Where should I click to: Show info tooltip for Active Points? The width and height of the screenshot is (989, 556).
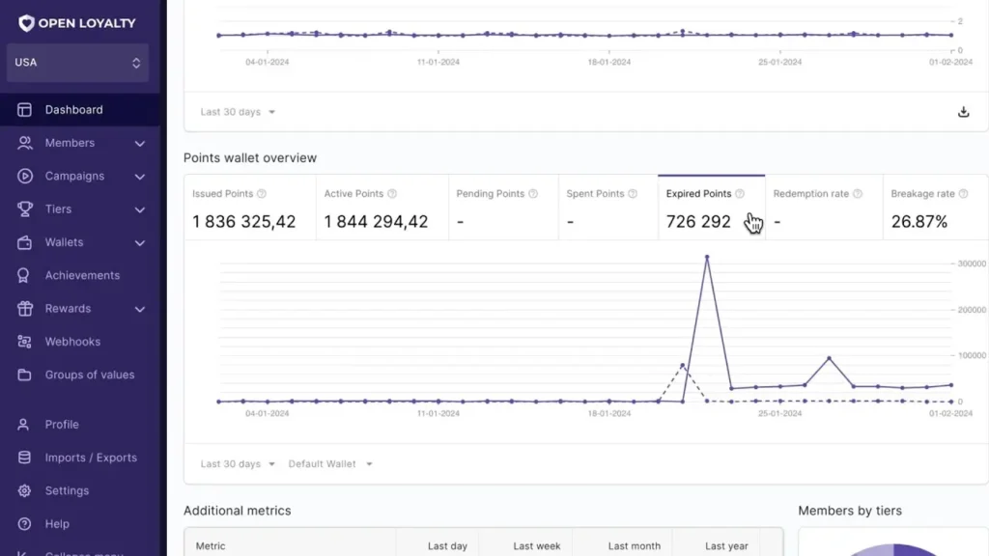(392, 193)
